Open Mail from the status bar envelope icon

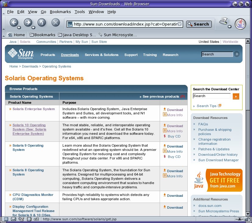13,219
